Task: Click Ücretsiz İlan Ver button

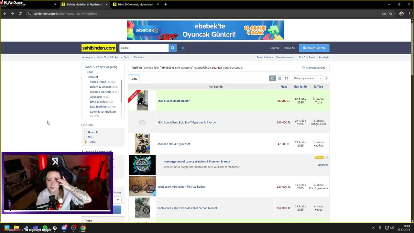Action: click(x=314, y=48)
